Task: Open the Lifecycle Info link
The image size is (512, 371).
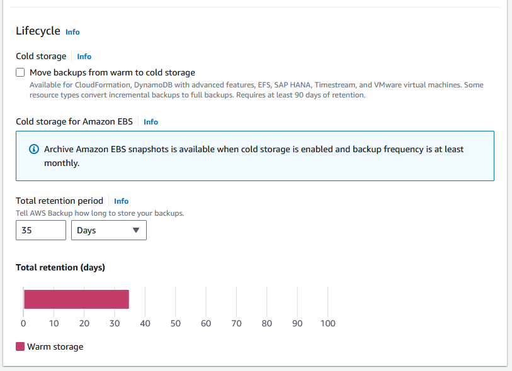Action: coord(72,32)
